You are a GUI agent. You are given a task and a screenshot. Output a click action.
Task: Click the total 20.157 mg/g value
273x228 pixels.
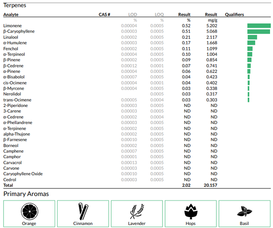tap(210, 185)
